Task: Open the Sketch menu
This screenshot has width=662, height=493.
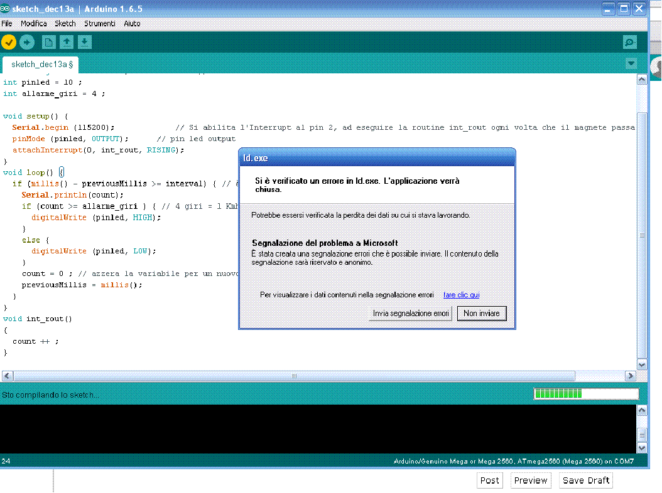Action: tap(65, 23)
